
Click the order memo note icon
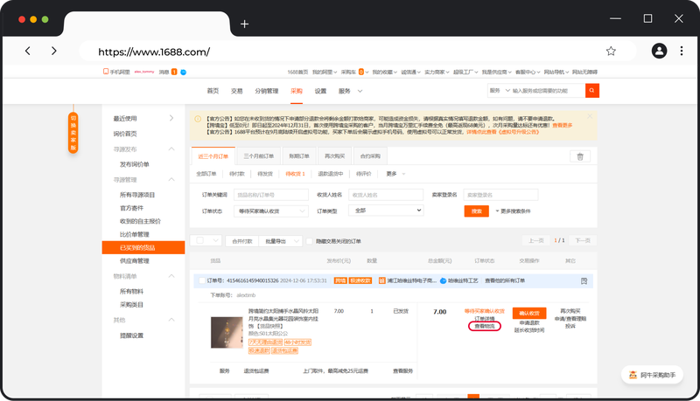584,280
